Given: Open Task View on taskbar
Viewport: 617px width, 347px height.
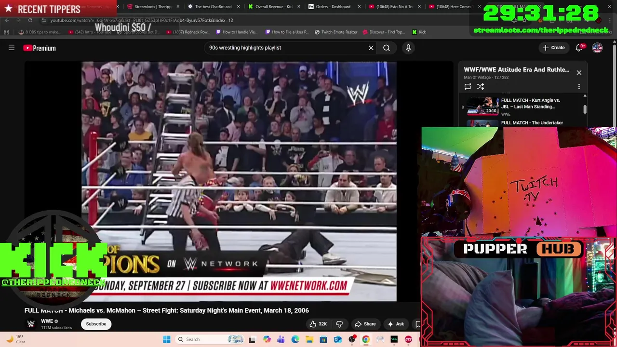Looking at the screenshot, I should coord(252,339).
